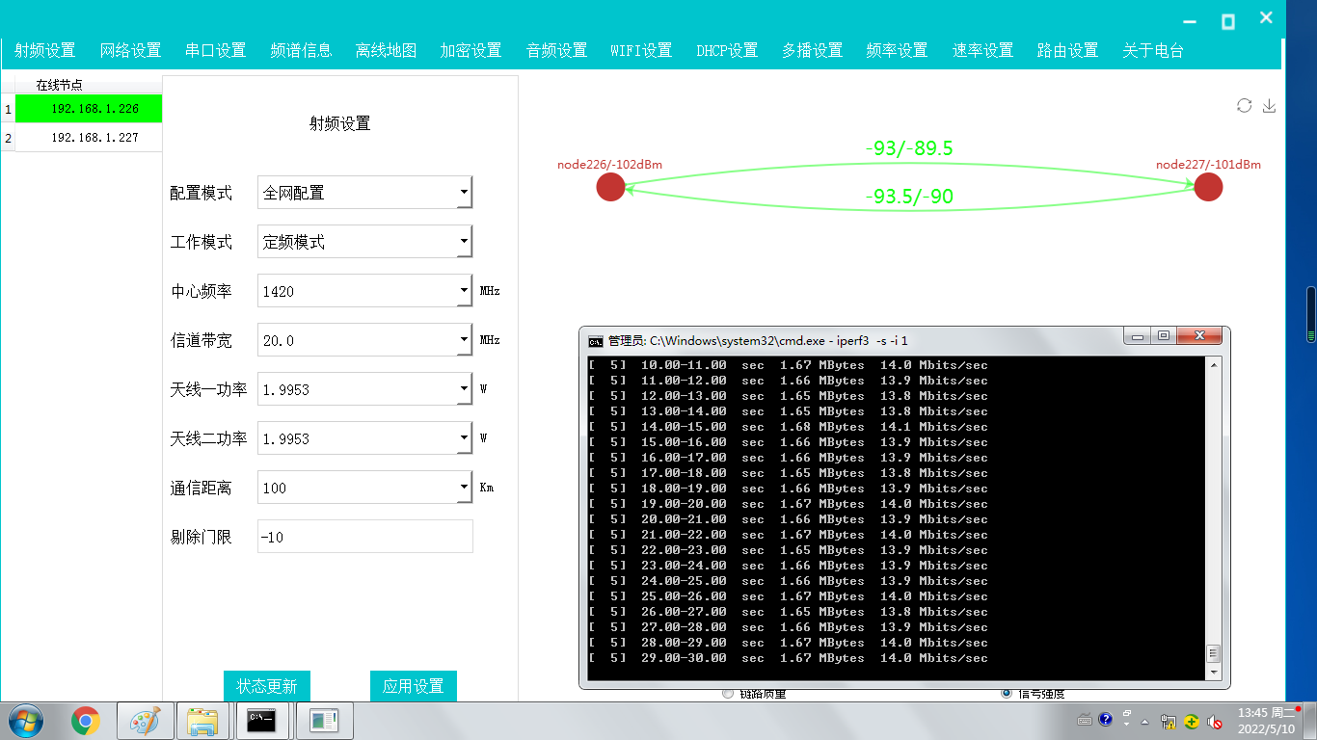Switch to the 频谱信息 tab
Screen dimensions: 1317x740
tap(301, 51)
